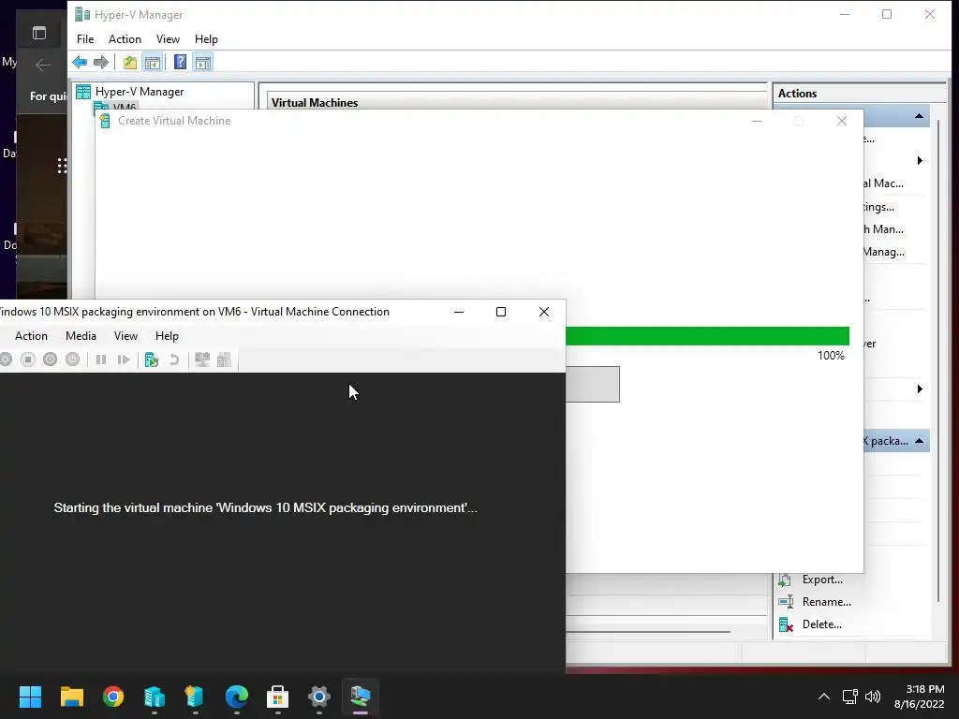Click the volume speaker icon in tray
959x719 pixels.
click(x=873, y=697)
